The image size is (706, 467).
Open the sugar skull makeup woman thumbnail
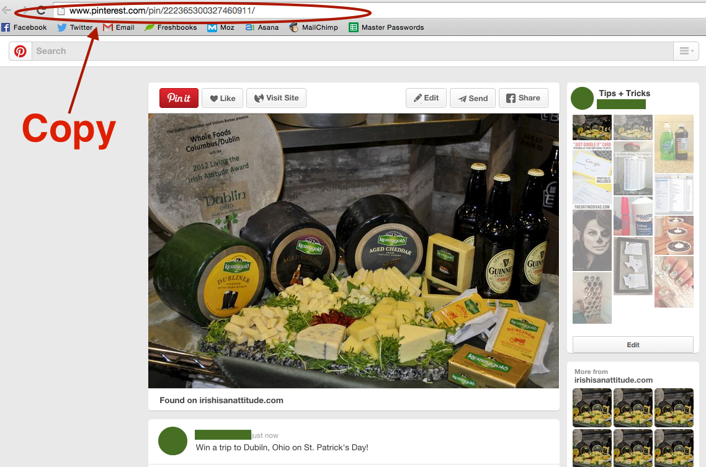[592, 240]
